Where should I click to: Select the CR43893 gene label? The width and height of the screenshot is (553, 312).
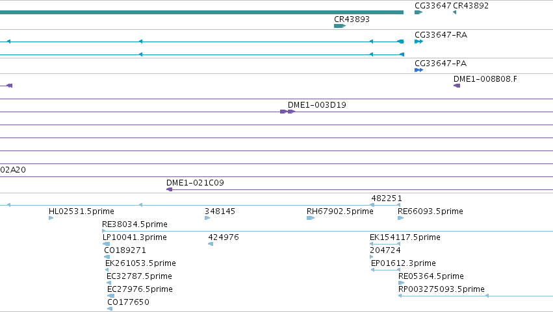[x=352, y=19]
